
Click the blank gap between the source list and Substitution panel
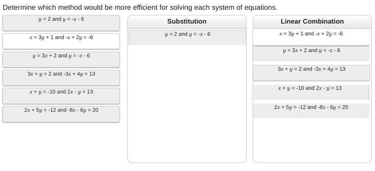[124, 89]
